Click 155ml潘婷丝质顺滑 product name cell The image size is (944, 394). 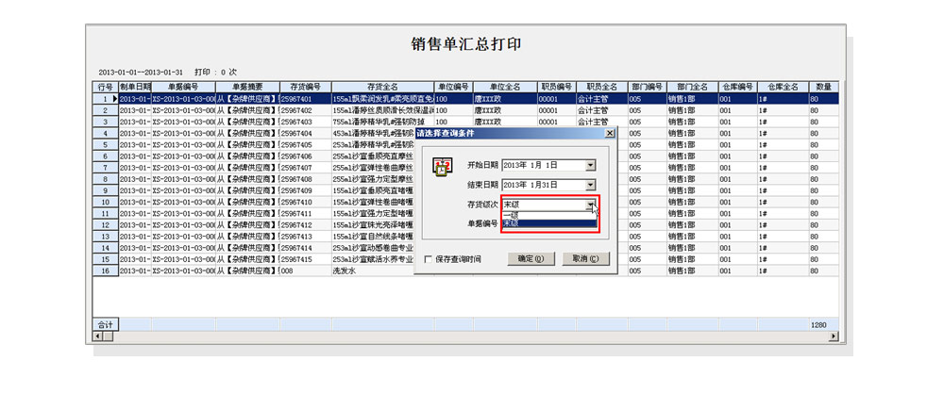[383, 110]
